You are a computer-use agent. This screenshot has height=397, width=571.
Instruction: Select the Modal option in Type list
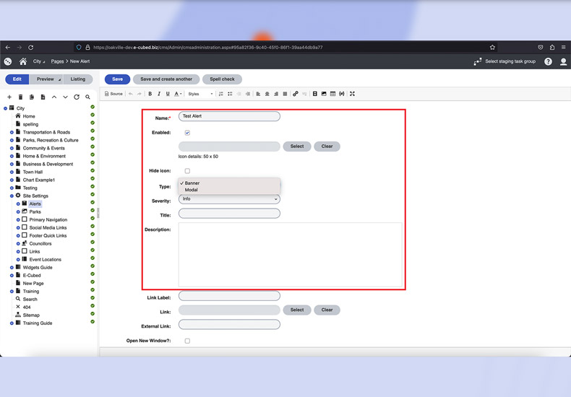tap(192, 190)
